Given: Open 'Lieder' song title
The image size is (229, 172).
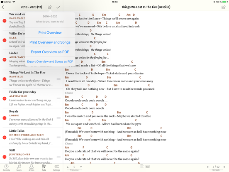Looking at the screenshot, I should [14, 53].
